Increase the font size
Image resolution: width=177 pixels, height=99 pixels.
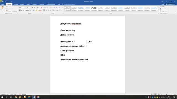pos(33,7)
